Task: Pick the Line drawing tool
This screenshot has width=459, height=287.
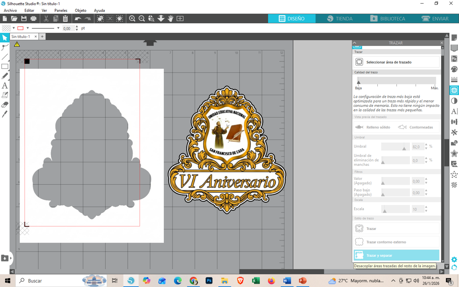Action: coord(5,57)
